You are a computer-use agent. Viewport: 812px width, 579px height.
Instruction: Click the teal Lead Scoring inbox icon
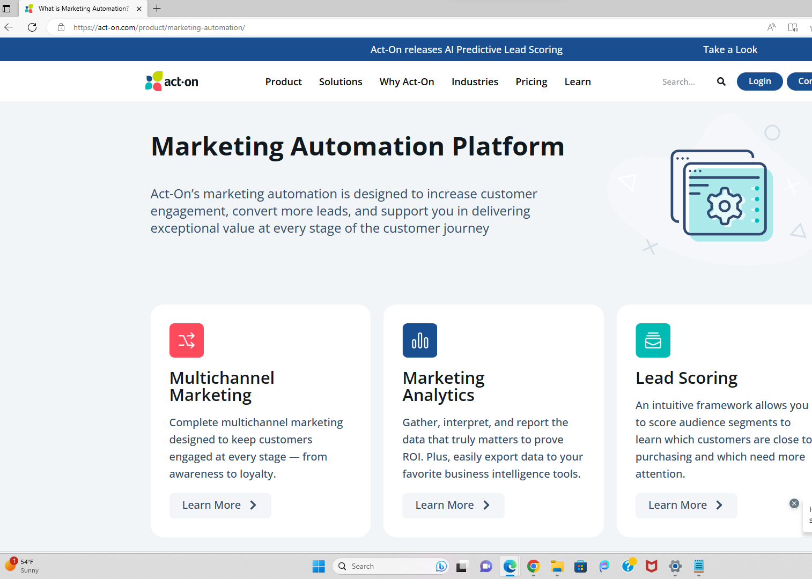point(653,340)
